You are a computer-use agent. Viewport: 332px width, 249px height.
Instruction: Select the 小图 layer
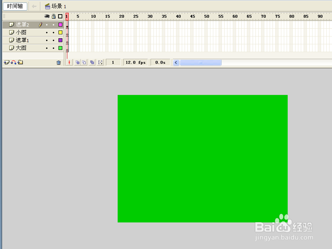(33, 32)
